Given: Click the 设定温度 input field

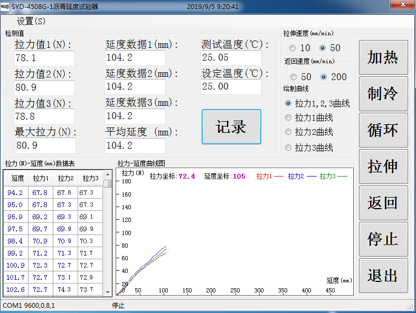Looking at the screenshot, I should tap(231, 87).
